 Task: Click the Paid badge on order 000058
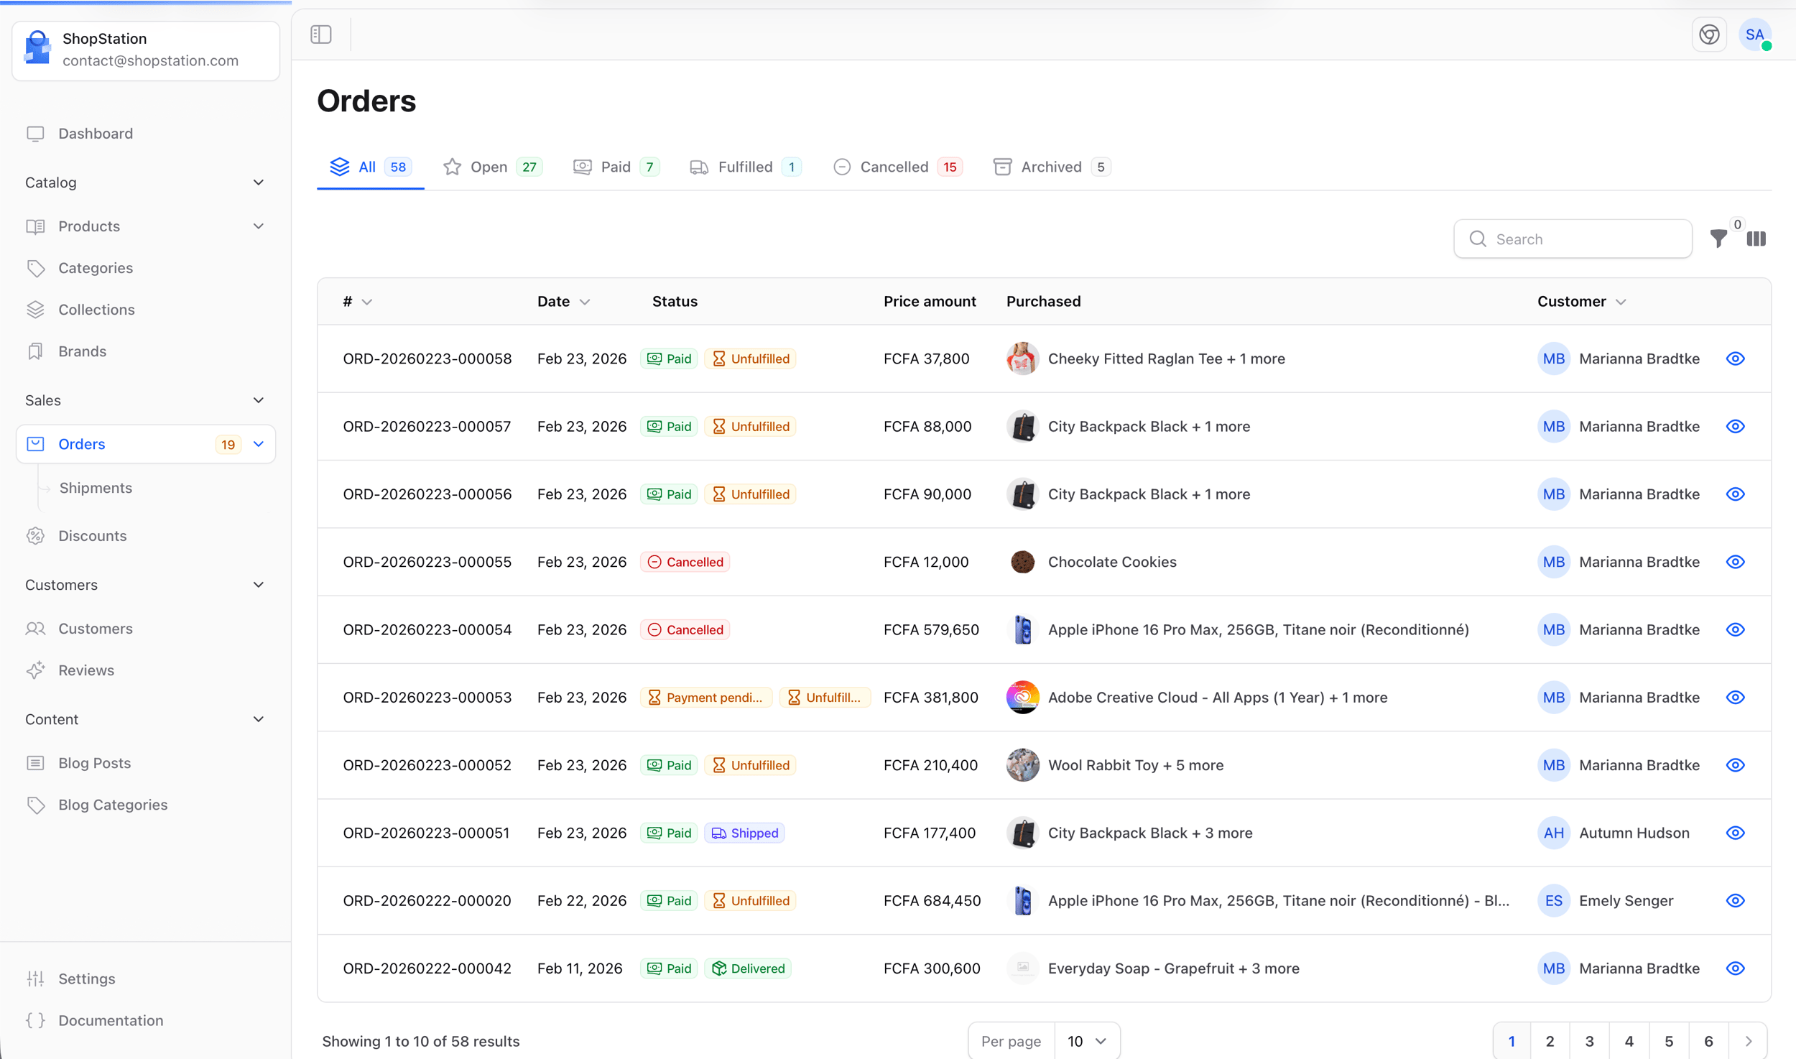click(x=669, y=359)
